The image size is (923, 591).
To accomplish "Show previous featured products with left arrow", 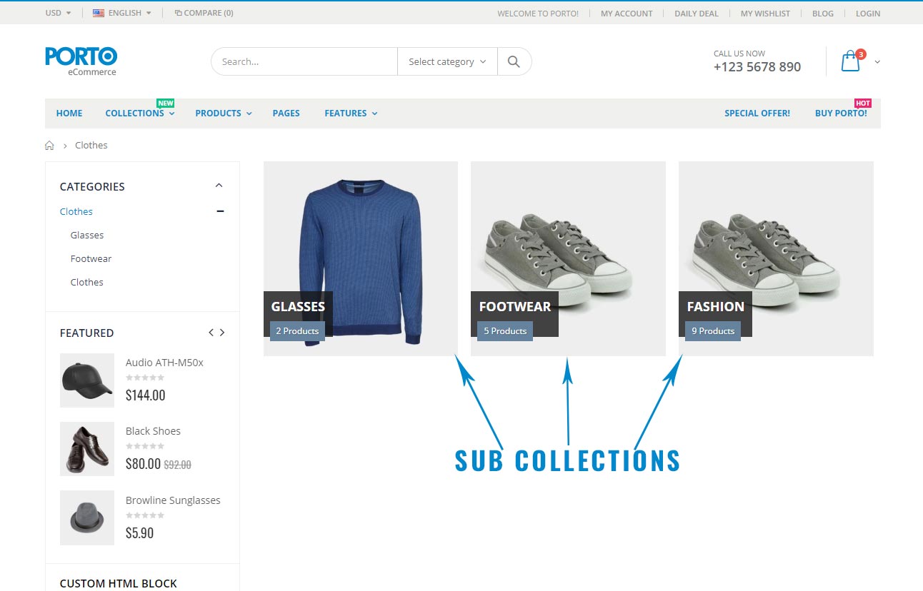I will pos(211,333).
